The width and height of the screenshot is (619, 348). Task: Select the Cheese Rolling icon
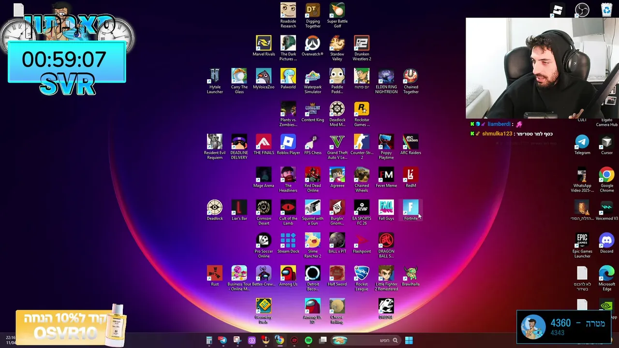(x=337, y=311)
